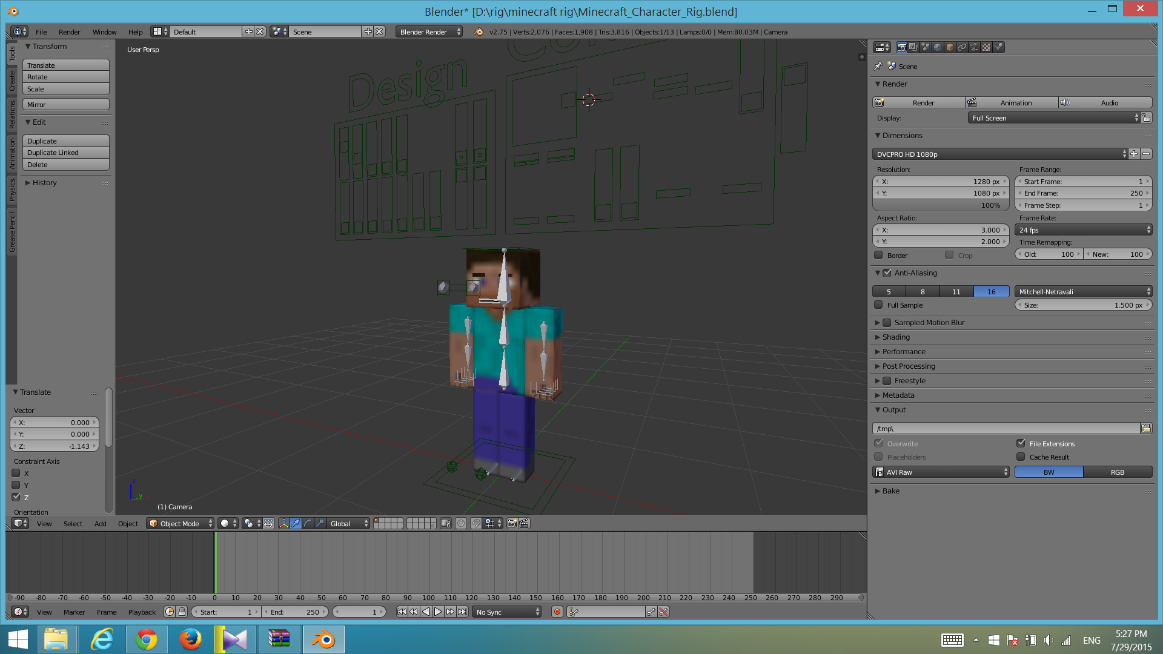Click the OpenGL render image icon

512,523
